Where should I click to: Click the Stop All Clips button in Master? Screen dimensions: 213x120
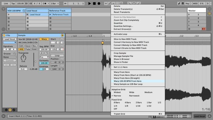pyautogui.click(x=203, y=29)
